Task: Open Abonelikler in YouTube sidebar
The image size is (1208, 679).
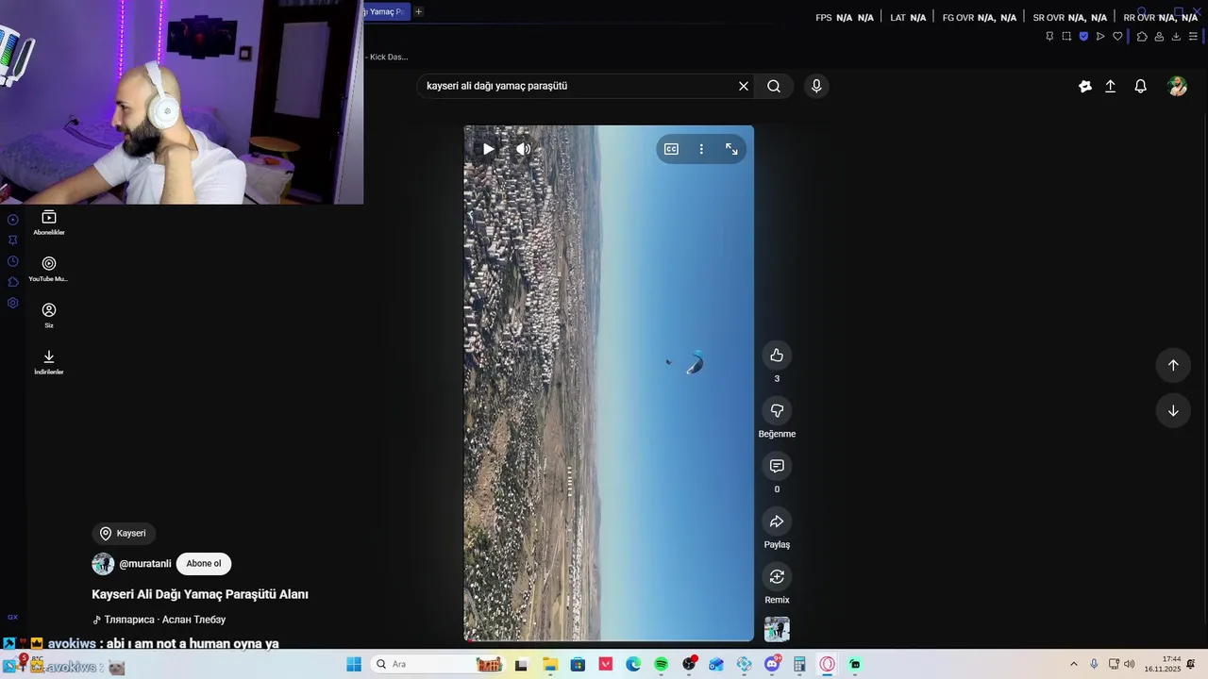Action: pos(49,224)
